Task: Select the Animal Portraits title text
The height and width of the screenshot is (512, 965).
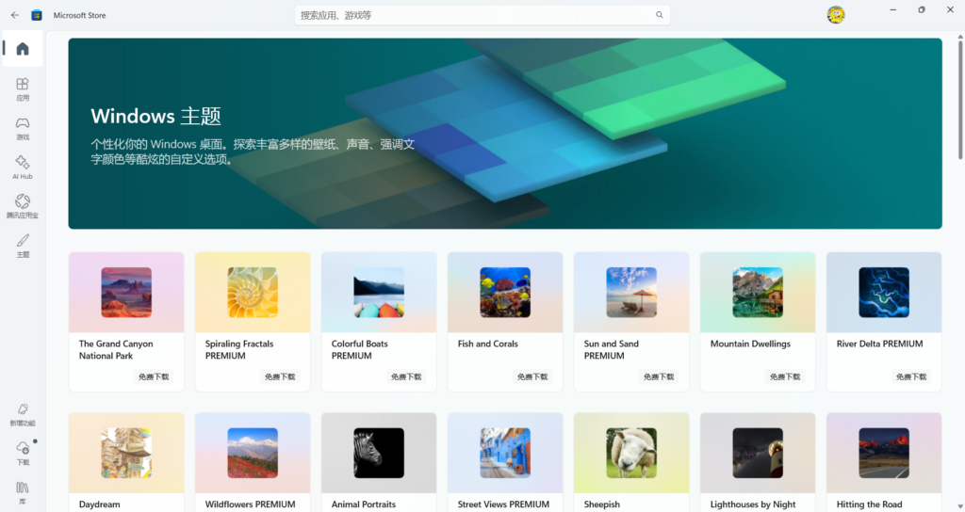Action: (x=363, y=504)
